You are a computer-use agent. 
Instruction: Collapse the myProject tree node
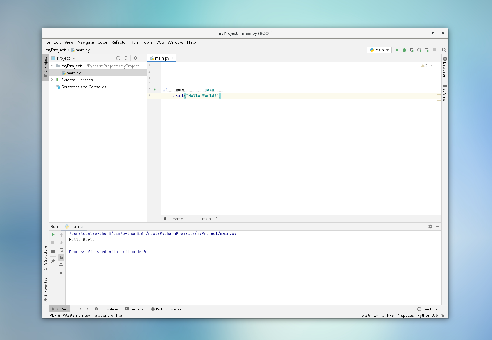52,66
